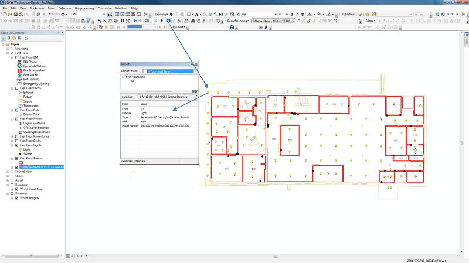Toggle World Street Map layer checkbox
Image resolution: width=469 pixels, height=263 pixels.
[x=17, y=189]
